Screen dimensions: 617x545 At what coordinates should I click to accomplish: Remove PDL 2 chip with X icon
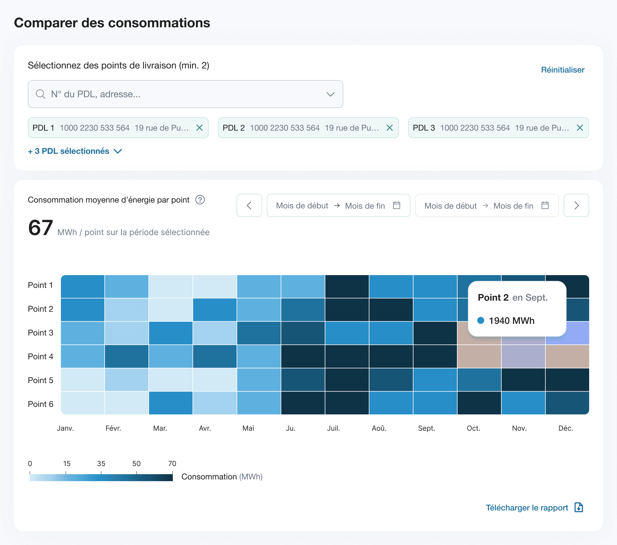389,128
